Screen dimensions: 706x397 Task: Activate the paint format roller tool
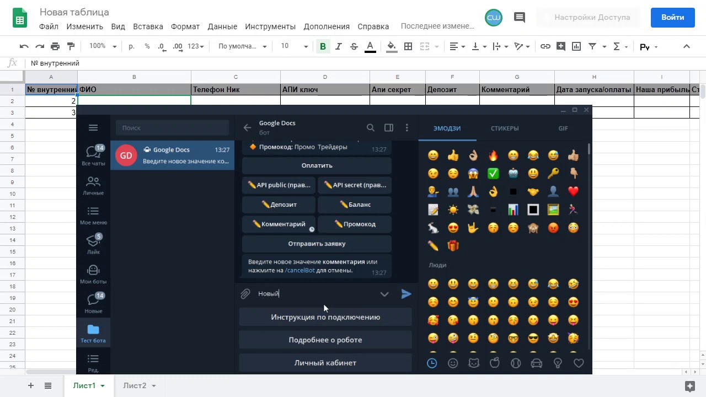[x=71, y=46]
